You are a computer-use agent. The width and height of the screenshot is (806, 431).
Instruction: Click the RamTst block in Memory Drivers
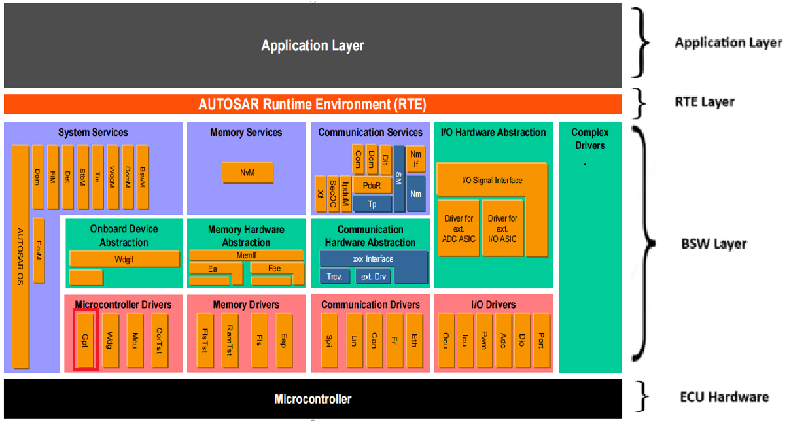pyautogui.click(x=230, y=341)
